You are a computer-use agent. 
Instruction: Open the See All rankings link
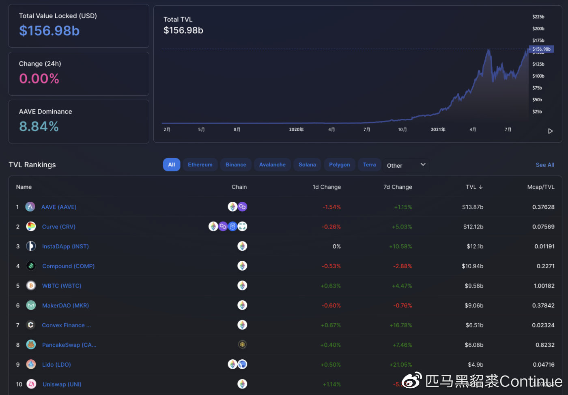tap(545, 165)
